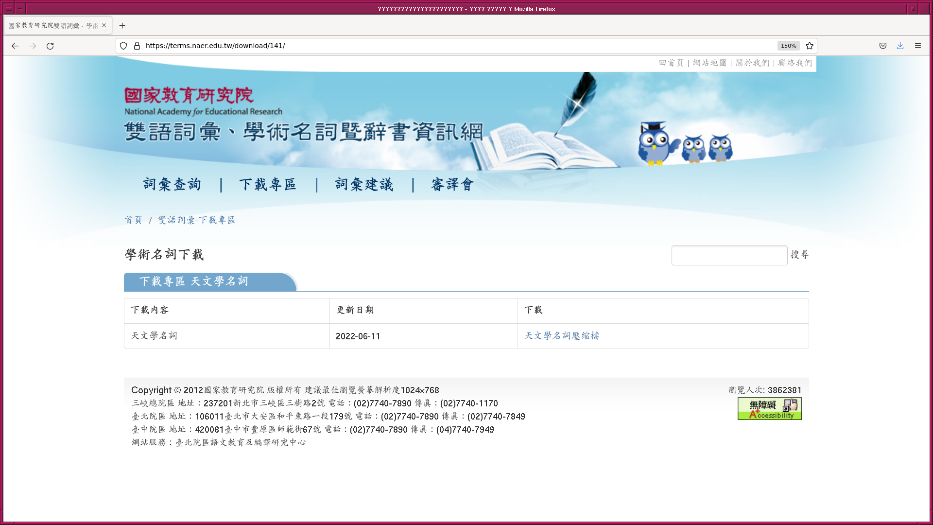Viewport: 933px width, 525px height.
Task: Go to the 詞彙建議 menu item
Action: tap(364, 185)
